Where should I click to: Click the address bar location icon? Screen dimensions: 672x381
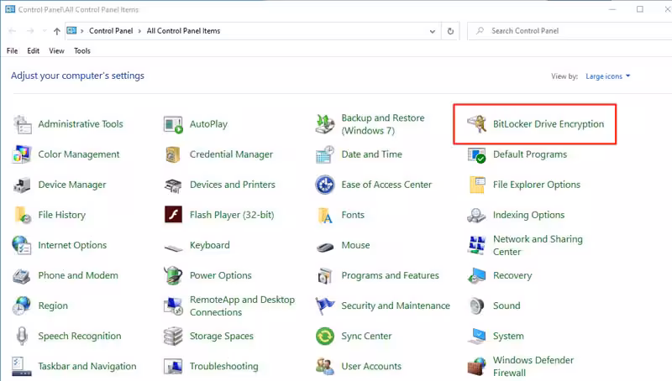click(x=71, y=31)
